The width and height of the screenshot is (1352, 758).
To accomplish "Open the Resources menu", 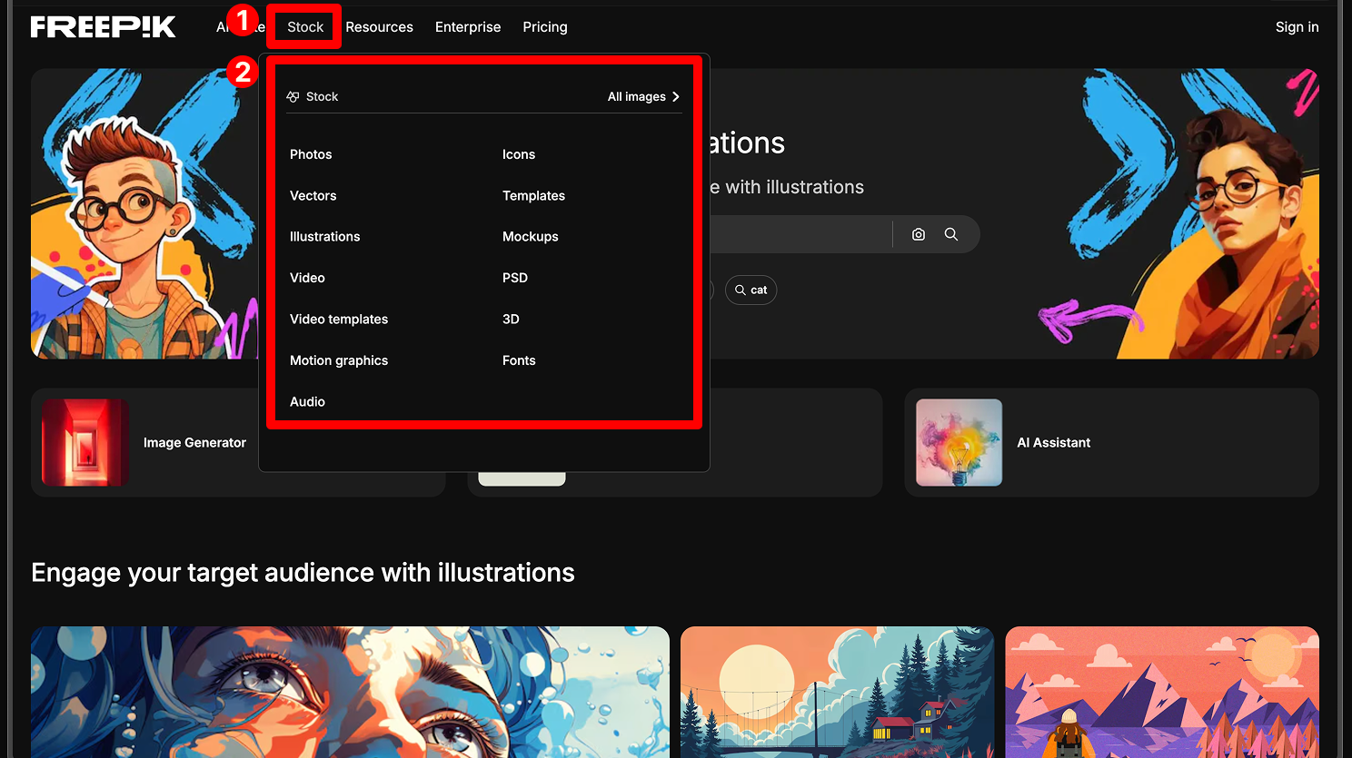I will [379, 27].
